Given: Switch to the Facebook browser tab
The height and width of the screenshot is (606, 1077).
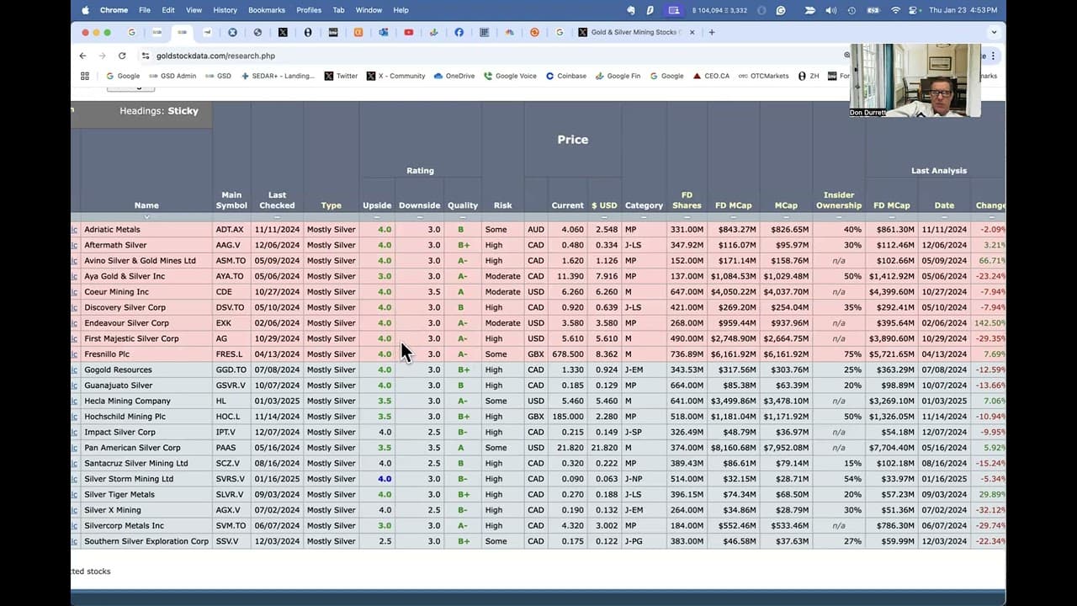Looking at the screenshot, I should [x=459, y=32].
